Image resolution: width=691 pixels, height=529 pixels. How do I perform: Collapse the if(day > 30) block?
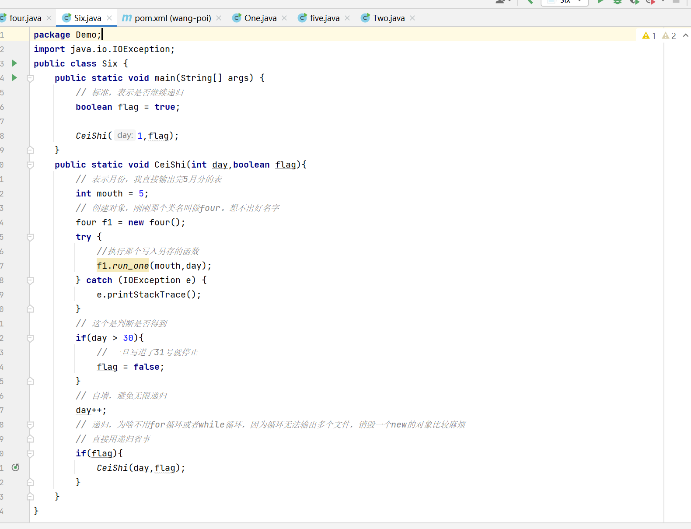pos(30,338)
